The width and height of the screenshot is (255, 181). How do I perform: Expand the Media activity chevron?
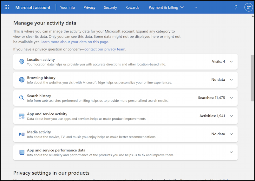231,134
